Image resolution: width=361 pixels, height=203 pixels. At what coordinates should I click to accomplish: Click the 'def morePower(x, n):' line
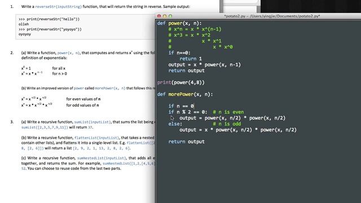(185, 94)
